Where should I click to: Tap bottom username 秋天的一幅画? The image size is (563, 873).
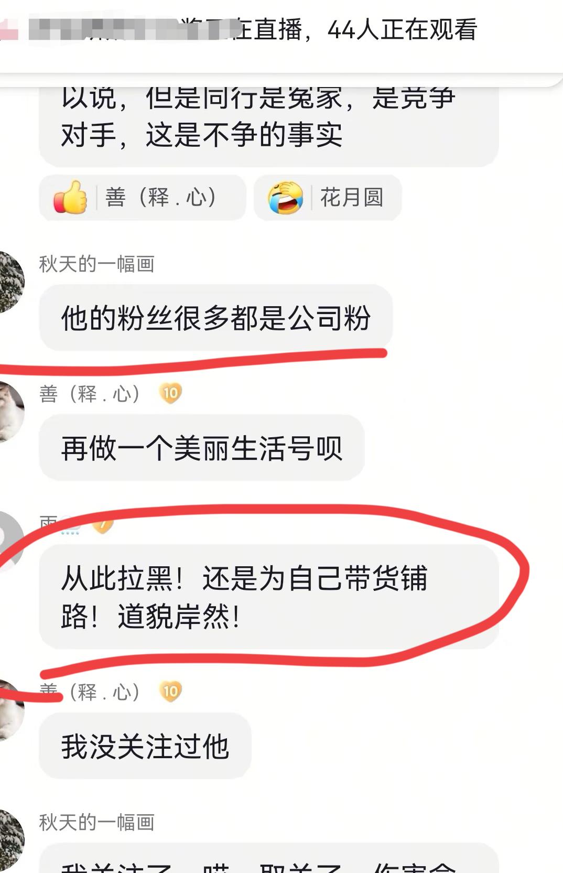click(97, 822)
